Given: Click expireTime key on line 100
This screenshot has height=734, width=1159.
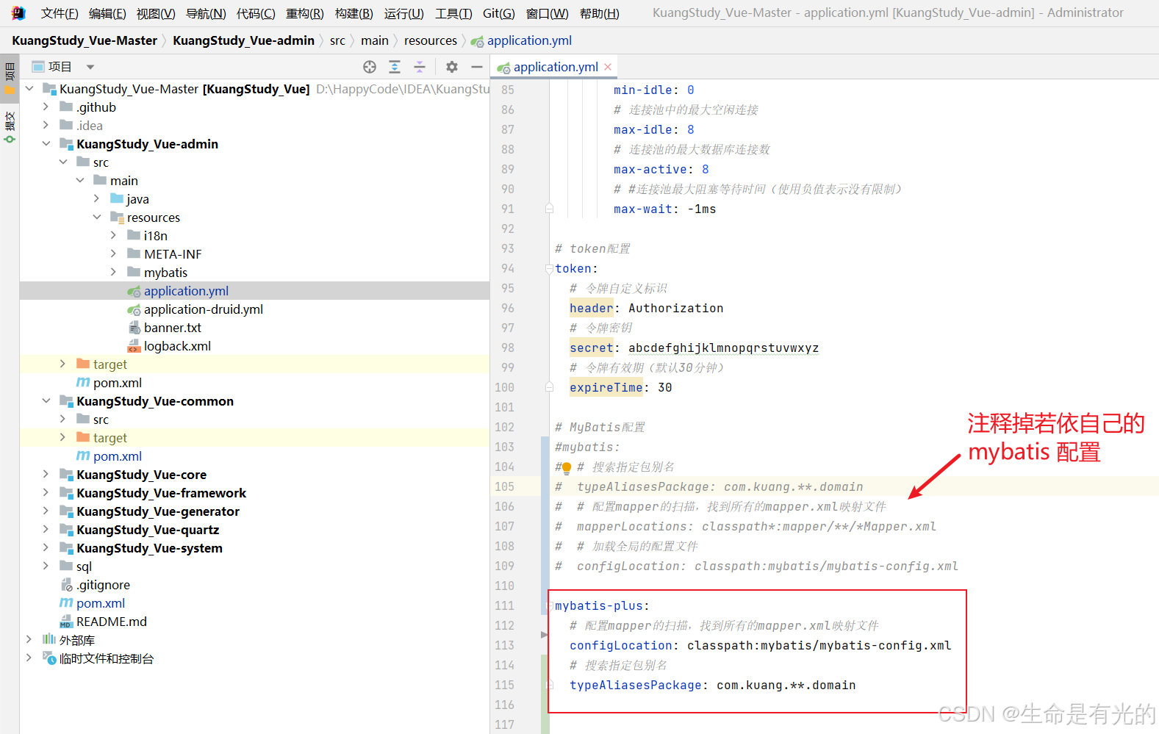Looking at the screenshot, I should (x=606, y=388).
